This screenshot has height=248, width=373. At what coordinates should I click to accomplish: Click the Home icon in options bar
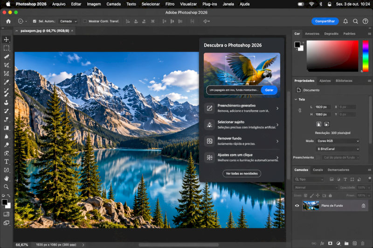pyautogui.click(x=8, y=21)
